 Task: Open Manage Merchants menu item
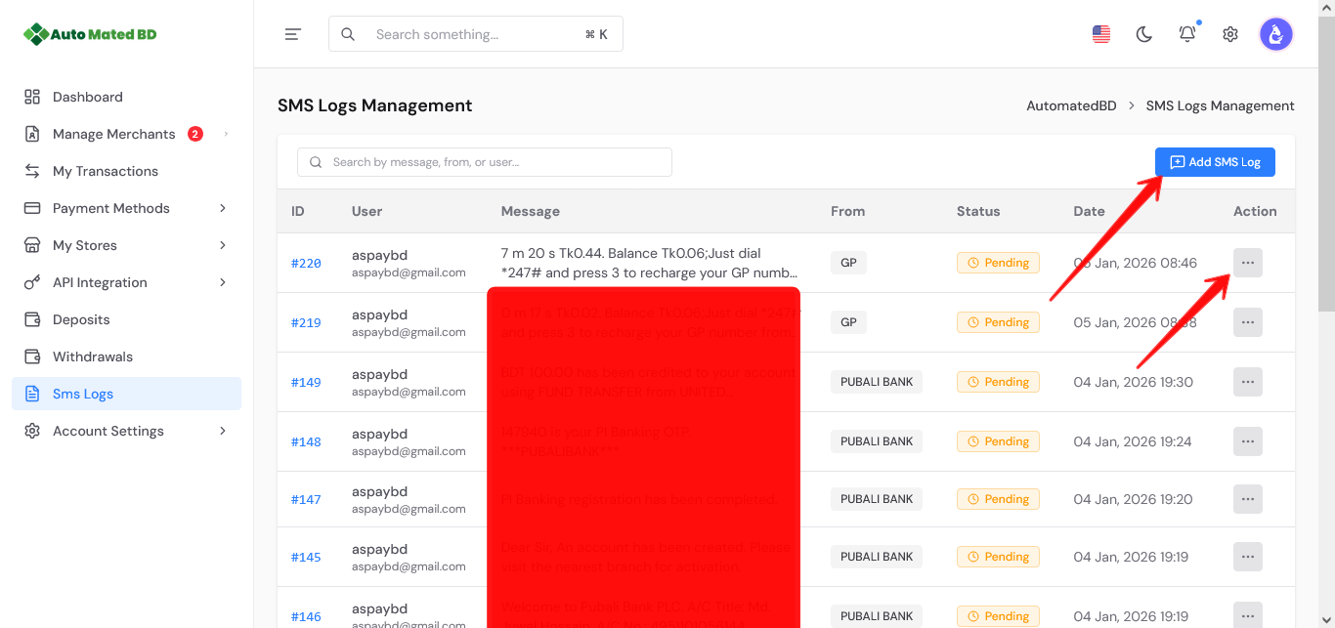(114, 134)
